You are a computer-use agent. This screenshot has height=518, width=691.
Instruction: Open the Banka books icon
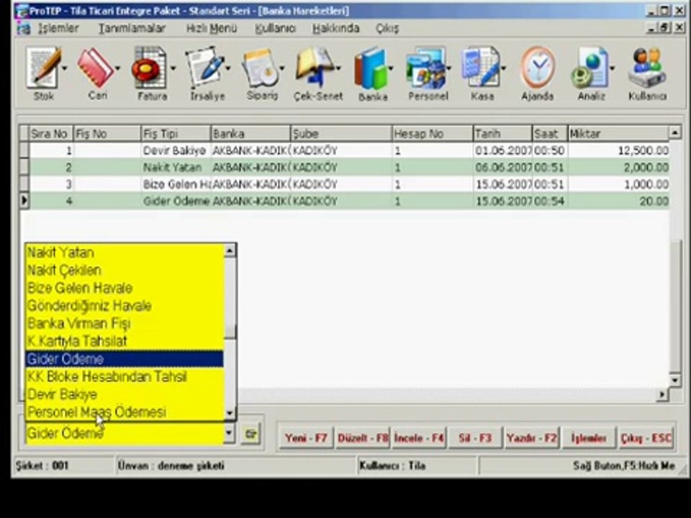[371, 69]
